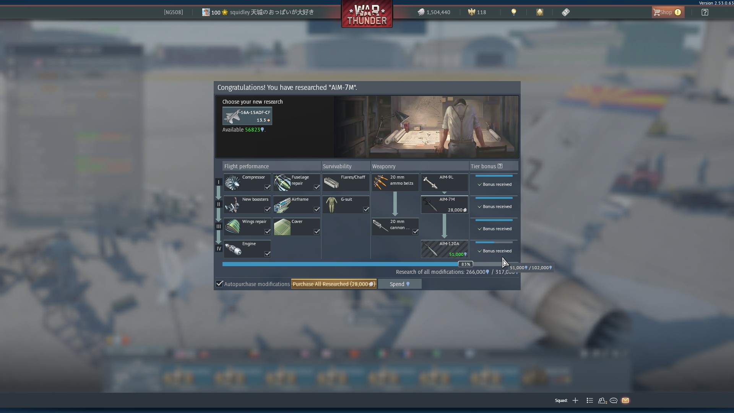Open the Shop menu
This screenshot has width=734, height=413.
(667, 12)
